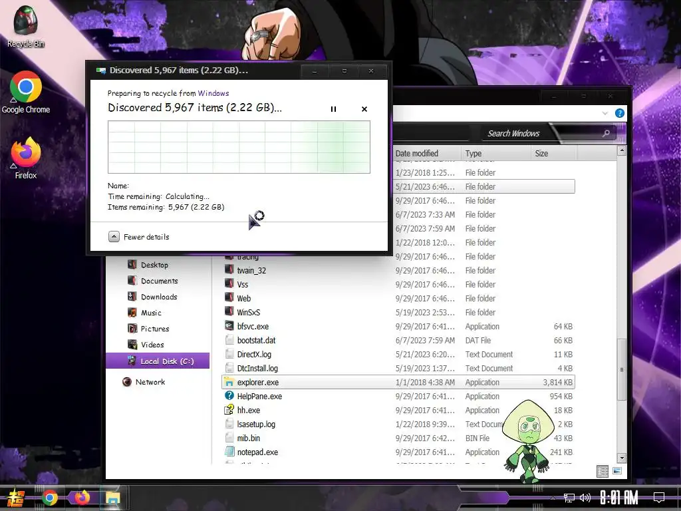Select mib.bin file name
Screen dimensions: 681x511
pyautogui.click(x=249, y=438)
